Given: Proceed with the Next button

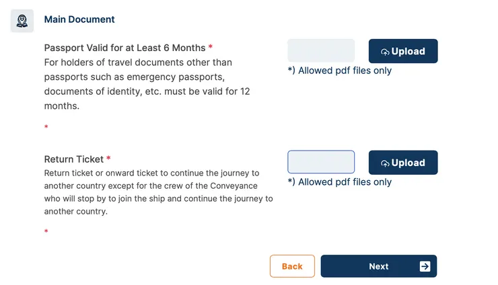Looking at the screenshot, I should [x=378, y=266].
